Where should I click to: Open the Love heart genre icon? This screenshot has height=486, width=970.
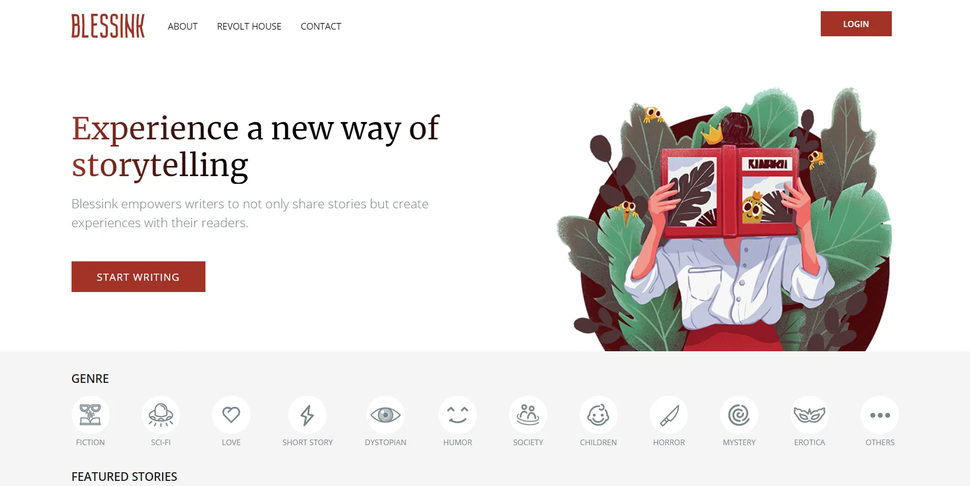pyautogui.click(x=231, y=415)
